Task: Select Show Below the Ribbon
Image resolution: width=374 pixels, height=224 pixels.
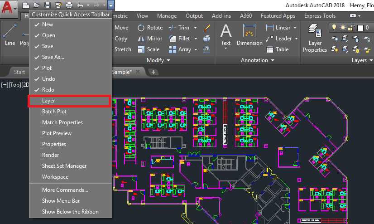Action: (x=70, y=212)
